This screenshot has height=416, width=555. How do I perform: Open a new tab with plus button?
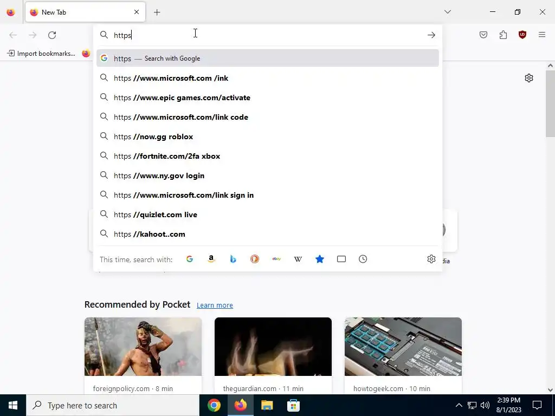coord(157,12)
